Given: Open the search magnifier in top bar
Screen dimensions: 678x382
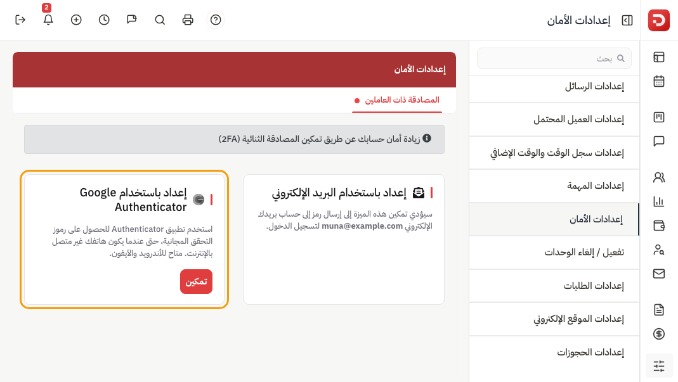Looking at the screenshot, I should [160, 20].
